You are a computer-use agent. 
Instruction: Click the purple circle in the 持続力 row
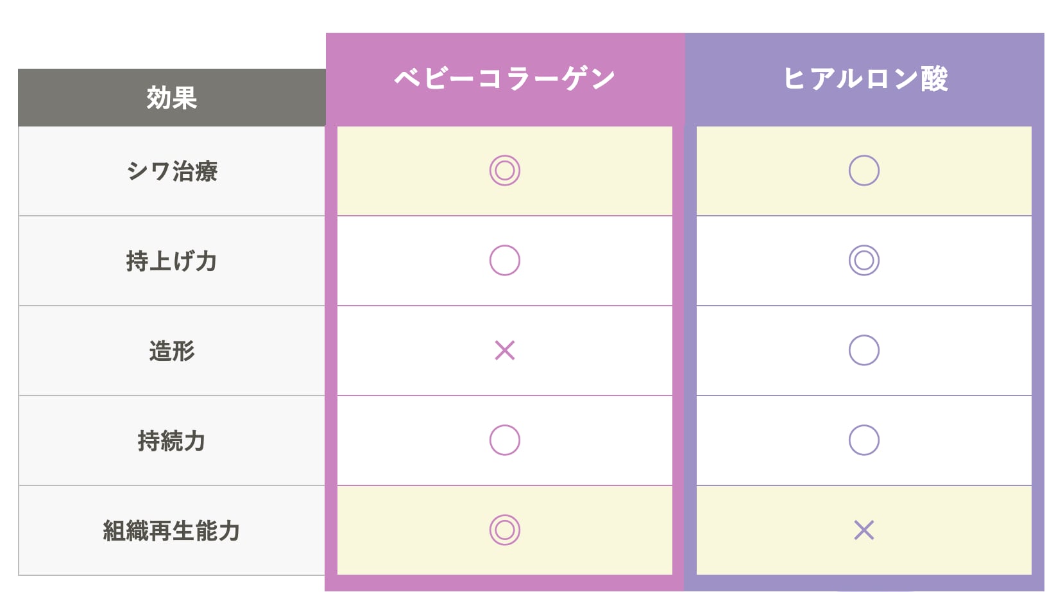(864, 440)
